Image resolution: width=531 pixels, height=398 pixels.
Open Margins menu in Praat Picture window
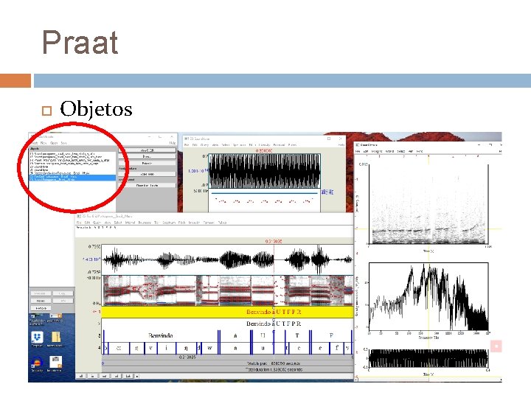pyautogui.click(x=377, y=151)
